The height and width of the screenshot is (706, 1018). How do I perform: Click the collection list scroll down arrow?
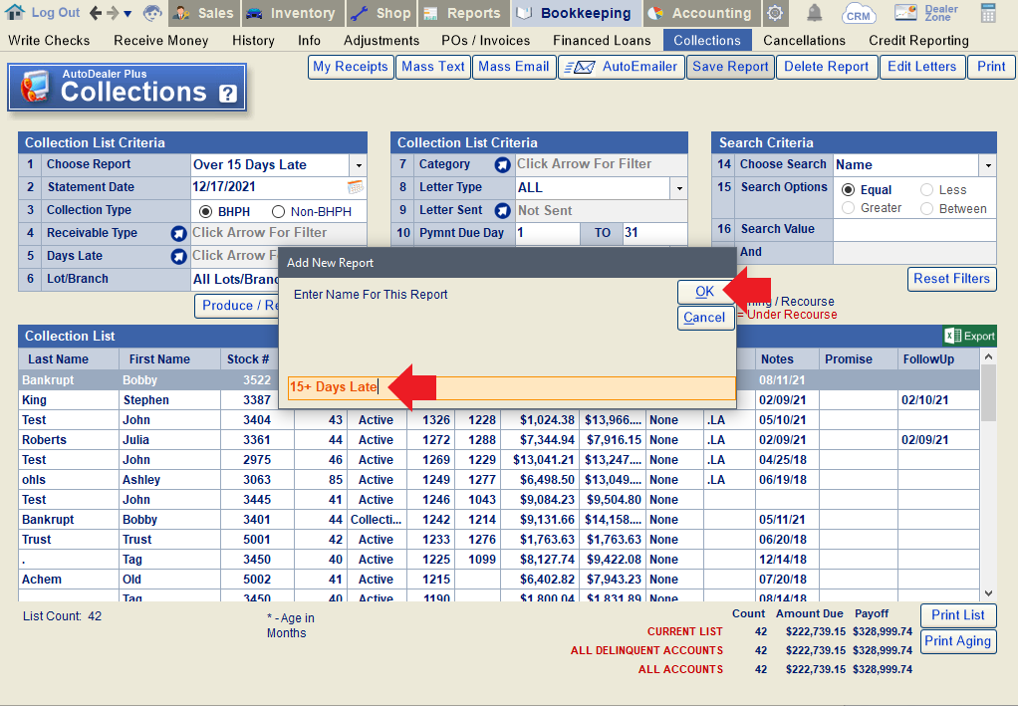[988, 593]
